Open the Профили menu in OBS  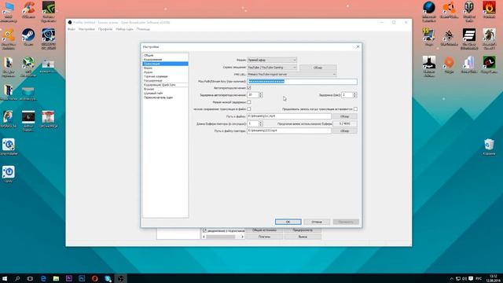(105, 29)
